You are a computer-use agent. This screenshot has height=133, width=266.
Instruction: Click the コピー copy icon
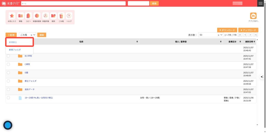28,16
